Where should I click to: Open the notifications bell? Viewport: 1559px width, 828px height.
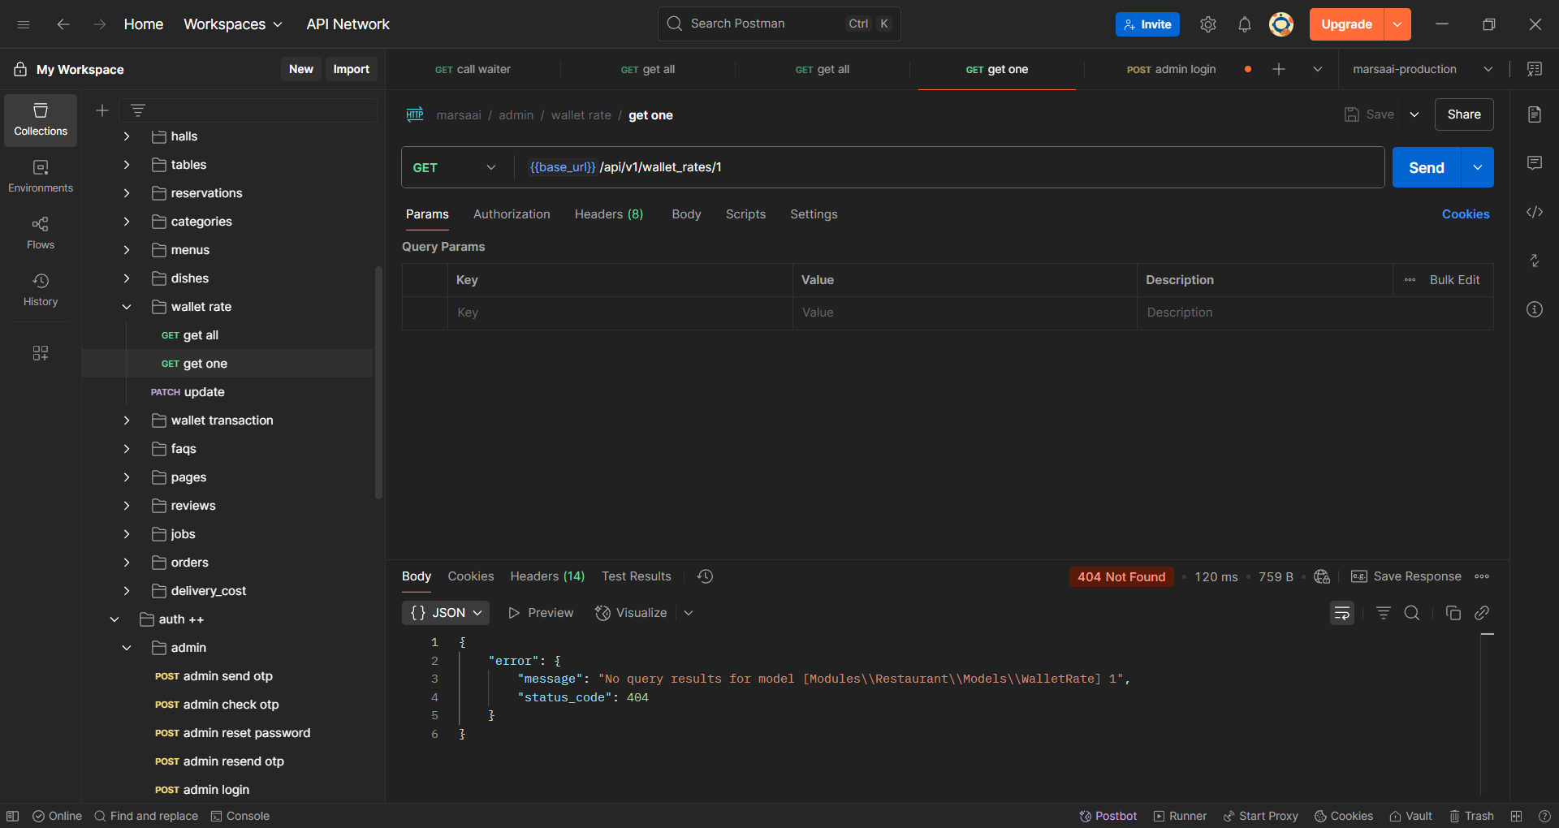[1245, 24]
